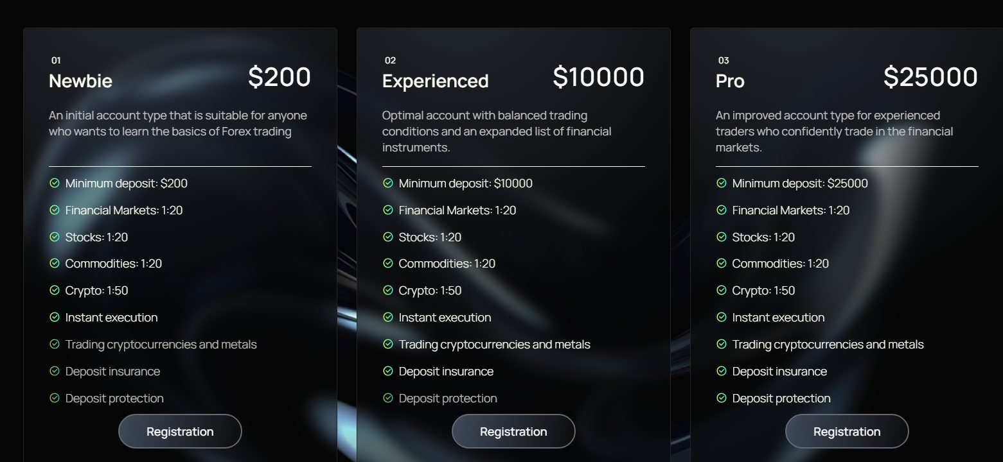
Task: Select the Newbie plan title
Action: tap(80, 81)
